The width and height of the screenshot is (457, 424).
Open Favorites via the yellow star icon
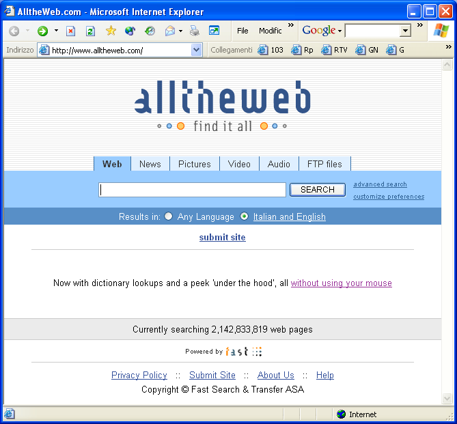111,31
